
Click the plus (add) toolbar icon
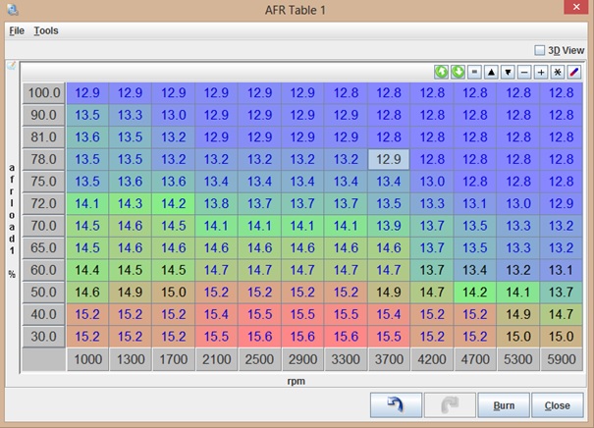541,73
